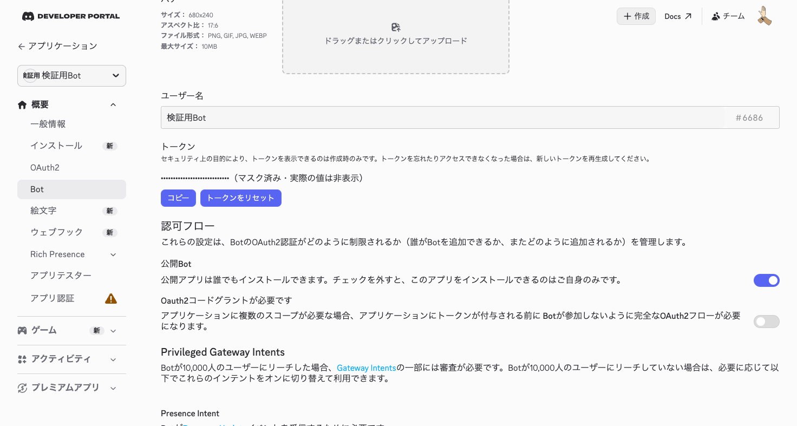Expand the アクティビティ section chevron

click(x=113, y=359)
